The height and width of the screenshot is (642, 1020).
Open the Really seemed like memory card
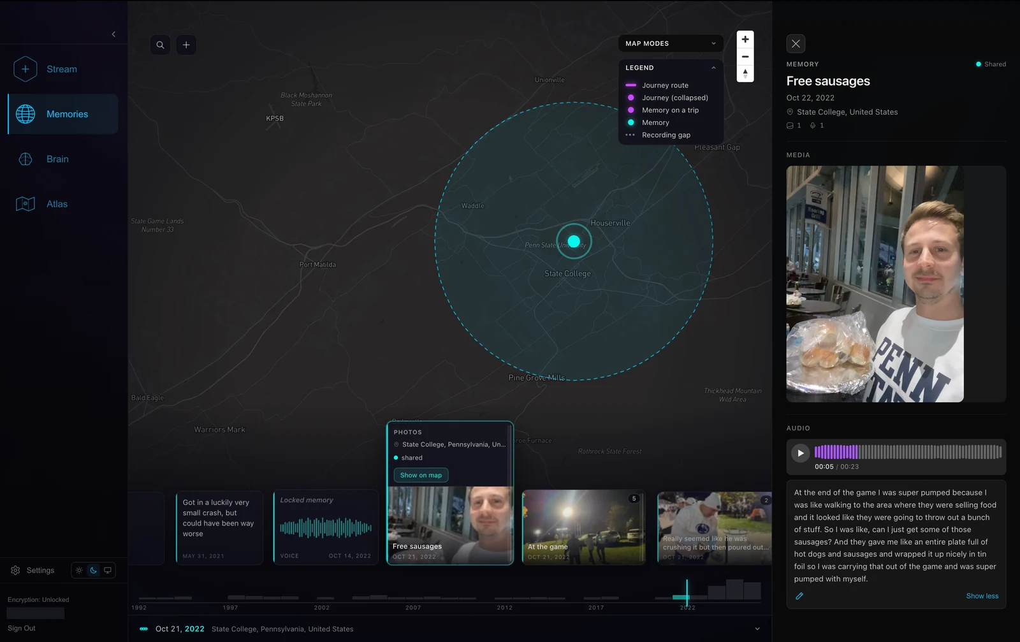point(715,527)
